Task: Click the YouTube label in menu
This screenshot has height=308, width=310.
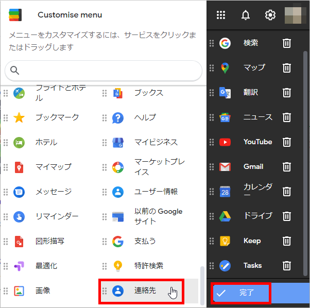Action: 257,142
